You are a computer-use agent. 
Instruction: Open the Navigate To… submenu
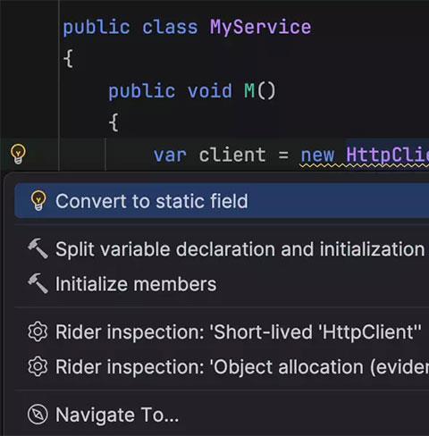[222, 415]
